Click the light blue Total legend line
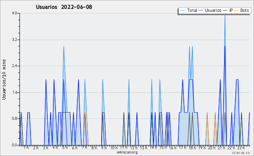 pyautogui.click(x=182, y=10)
